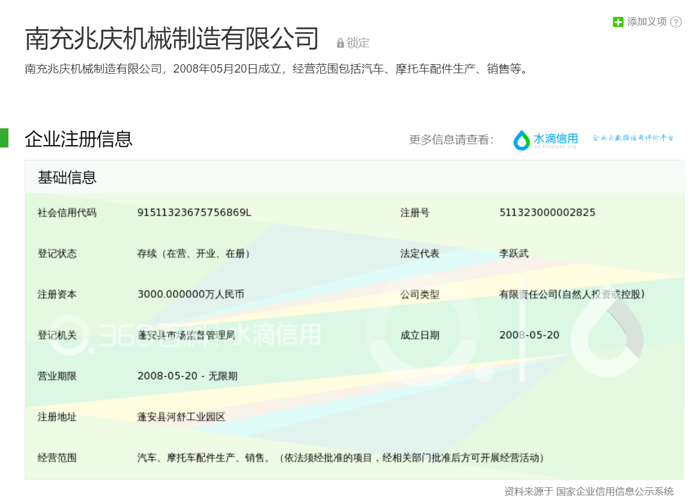Click the registered capital 3000.000000万人民币 value

[x=191, y=294]
